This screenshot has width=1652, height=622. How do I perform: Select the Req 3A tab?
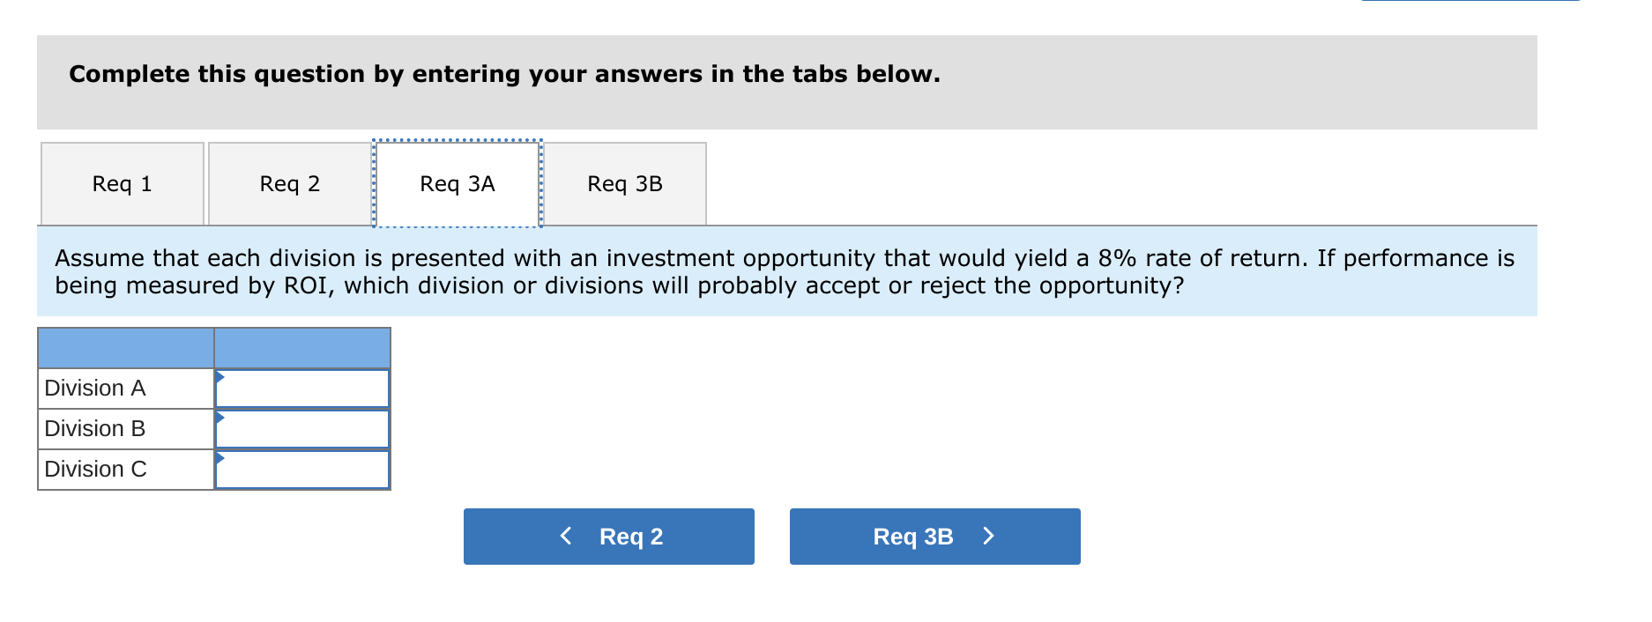[457, 183]
